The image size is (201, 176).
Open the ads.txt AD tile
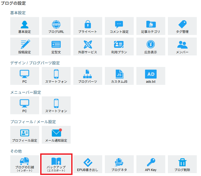[151, 76]
